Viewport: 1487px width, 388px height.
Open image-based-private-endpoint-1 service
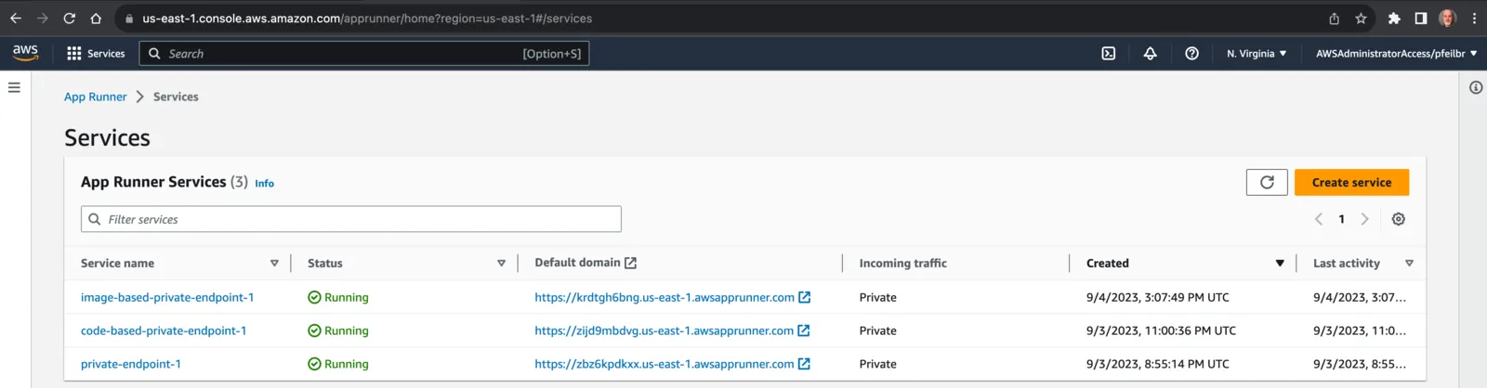167,298
